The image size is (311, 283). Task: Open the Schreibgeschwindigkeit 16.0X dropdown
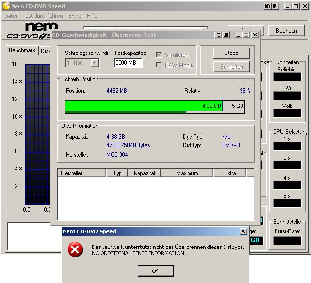[x=95, y=63]
